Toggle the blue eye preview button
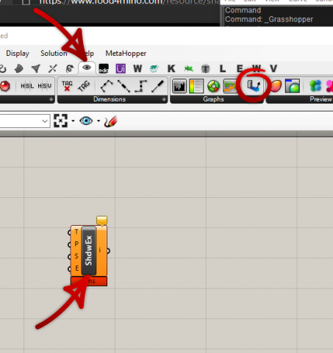The height and width of the screenshot is (353, 333). pyautogui.click(x=86, y=121)
